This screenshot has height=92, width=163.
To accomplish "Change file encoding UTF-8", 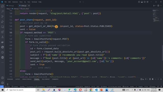I will (93, 87).
